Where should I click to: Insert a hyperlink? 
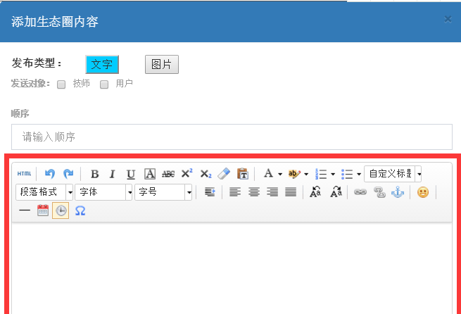(x=360, y=192)
